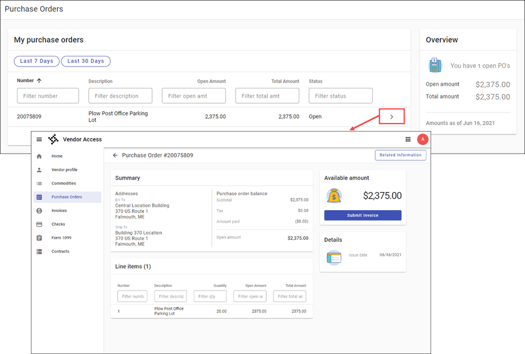The image size is (525, 354).
Task: Click the Open Amount column header in My purchase orders
Action: pos(211,82)
